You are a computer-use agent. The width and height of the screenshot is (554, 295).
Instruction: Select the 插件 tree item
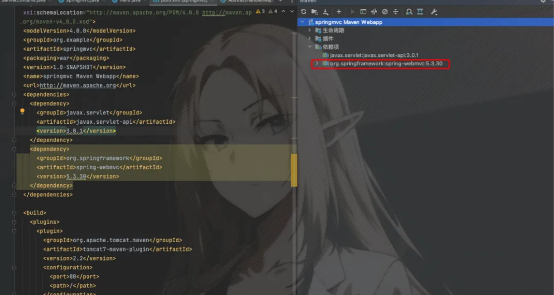tap(328, 39)
